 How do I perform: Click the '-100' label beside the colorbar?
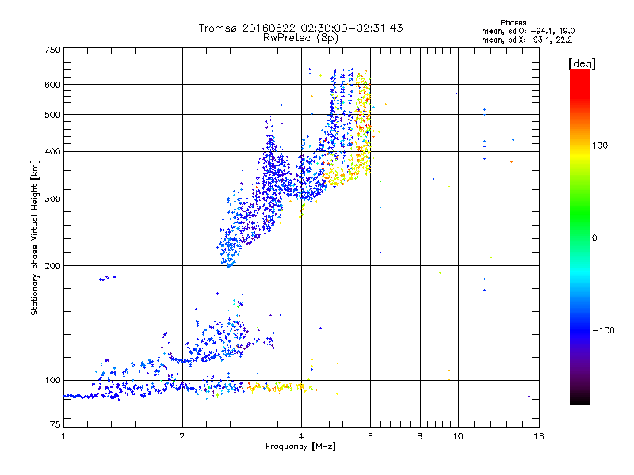click(x=603, y=330)
